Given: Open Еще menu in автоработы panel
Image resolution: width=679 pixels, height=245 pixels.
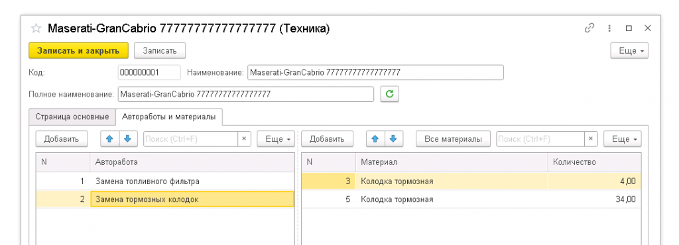Looking at the screenshot, I should (x=276, y=138).
